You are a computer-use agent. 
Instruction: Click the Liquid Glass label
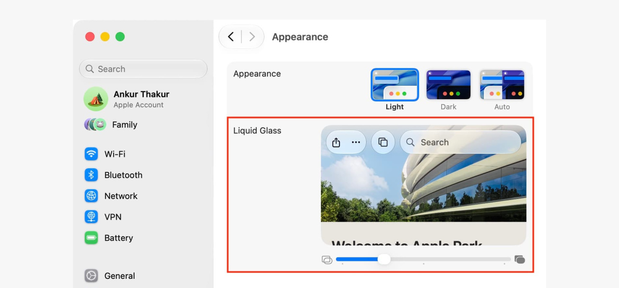(x=257, y=131)
